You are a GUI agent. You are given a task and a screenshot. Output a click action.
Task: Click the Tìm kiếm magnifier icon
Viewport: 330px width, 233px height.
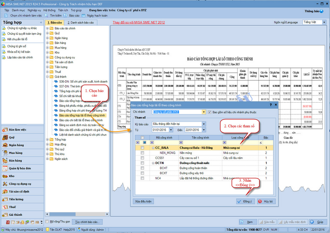[x=46, y=16]
